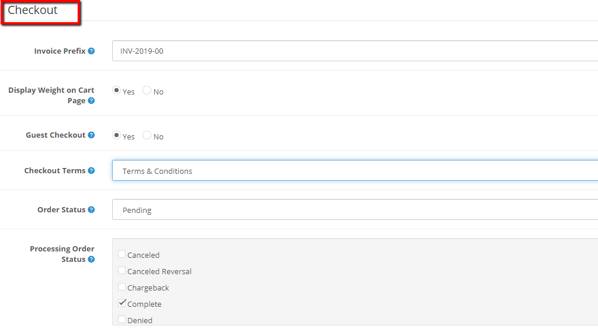This screenshot has height=336, width=598.
Task: Check the Denied checkbox
Action: [x=121, y=320]
